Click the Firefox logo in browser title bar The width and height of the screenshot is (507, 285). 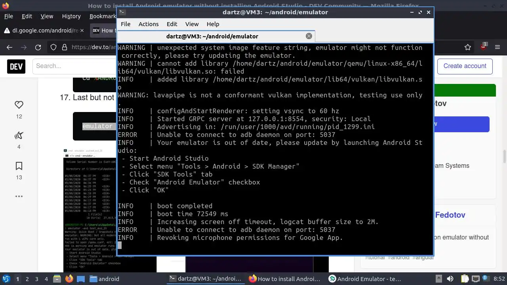point(5,6)
